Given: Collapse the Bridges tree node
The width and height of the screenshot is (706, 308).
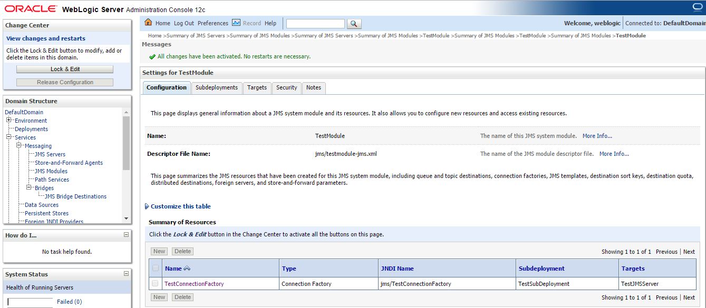Looking at the screenshot, I should (29, 188).
